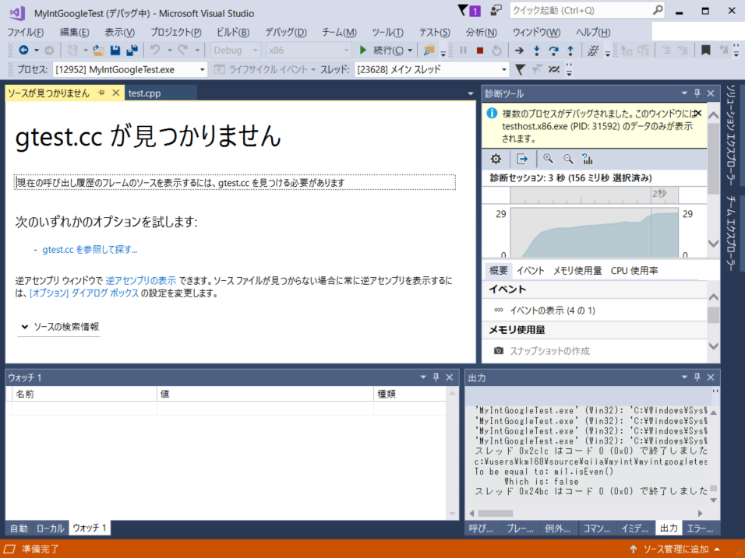Zoom in on the diagnostic timeline

point(549,159)
